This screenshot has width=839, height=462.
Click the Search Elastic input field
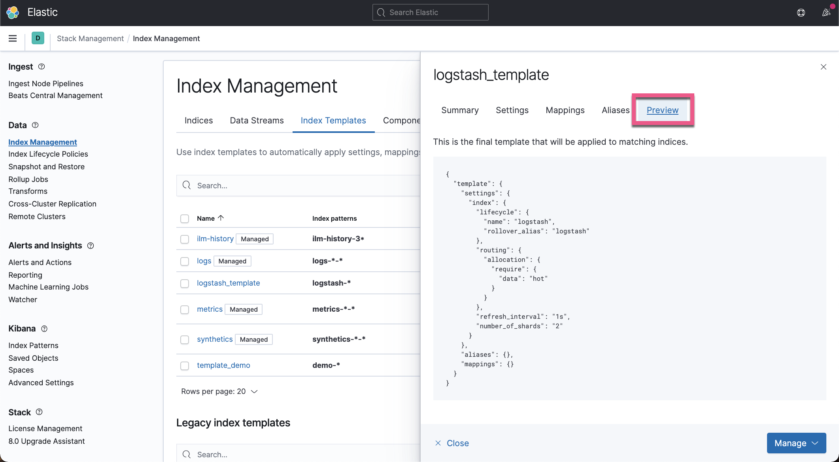pos(430,12)
